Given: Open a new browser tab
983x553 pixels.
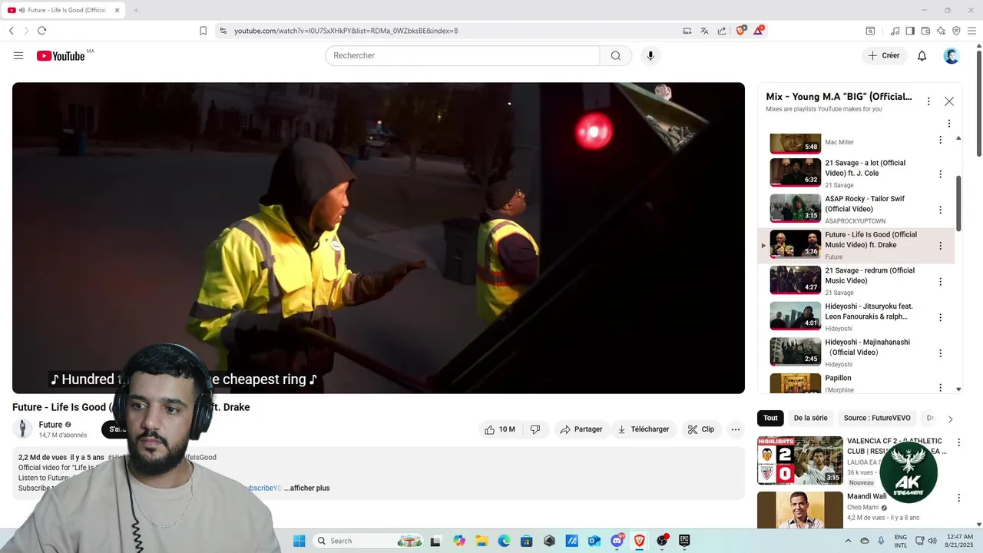Looking at the screenshot, I should (136, 10).
